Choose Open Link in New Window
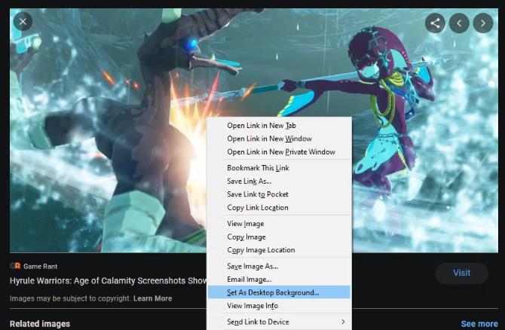505x330 pixels. pos(279,139)
